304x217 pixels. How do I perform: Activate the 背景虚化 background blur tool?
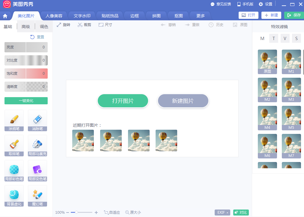(14, 196)
